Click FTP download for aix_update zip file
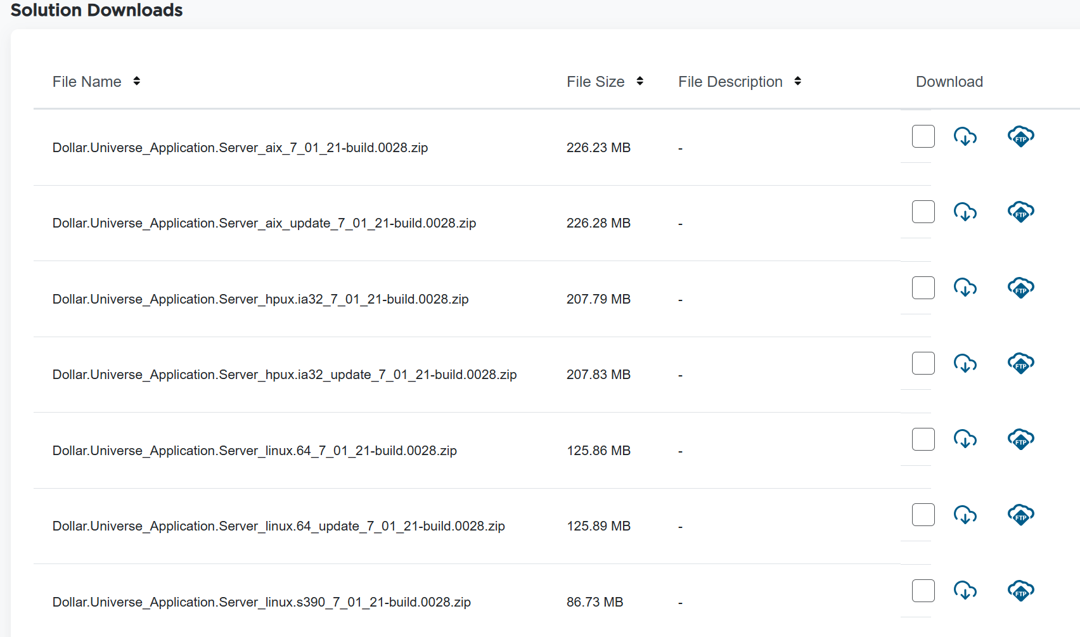 pyautogui.click(x=1020, y=212)
